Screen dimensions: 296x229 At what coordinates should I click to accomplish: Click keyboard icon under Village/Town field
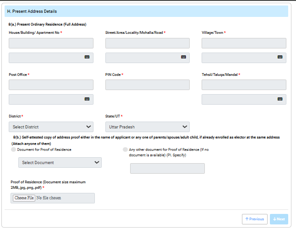[280, 57]
